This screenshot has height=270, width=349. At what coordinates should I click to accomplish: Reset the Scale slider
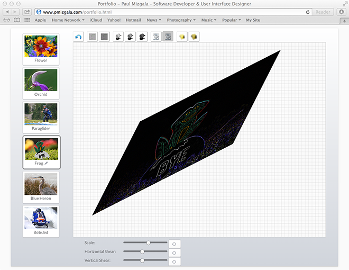click(174, 244)
